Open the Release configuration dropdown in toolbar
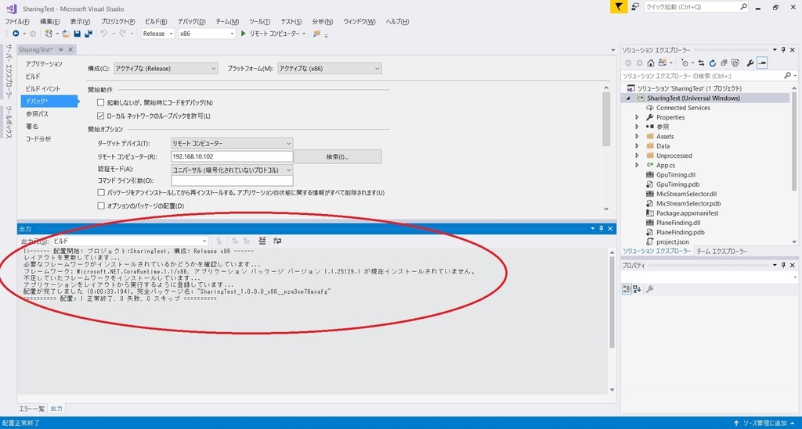Image resolution: width=802 pixels, height=429 pixels. [157, 34]
